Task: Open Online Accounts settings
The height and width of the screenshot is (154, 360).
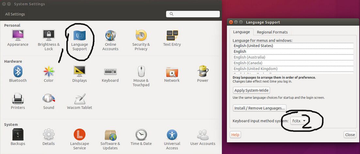Action: pyautogui.click(x=110, y=40)
